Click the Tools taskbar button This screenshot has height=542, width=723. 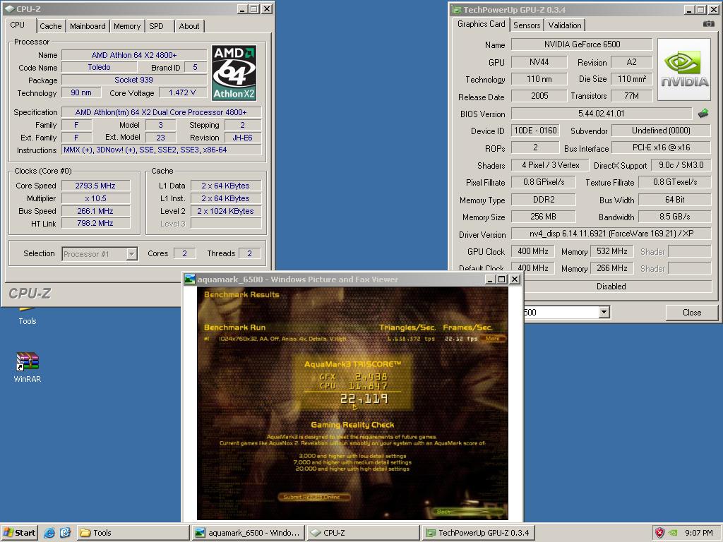click(x=133, y=533)
